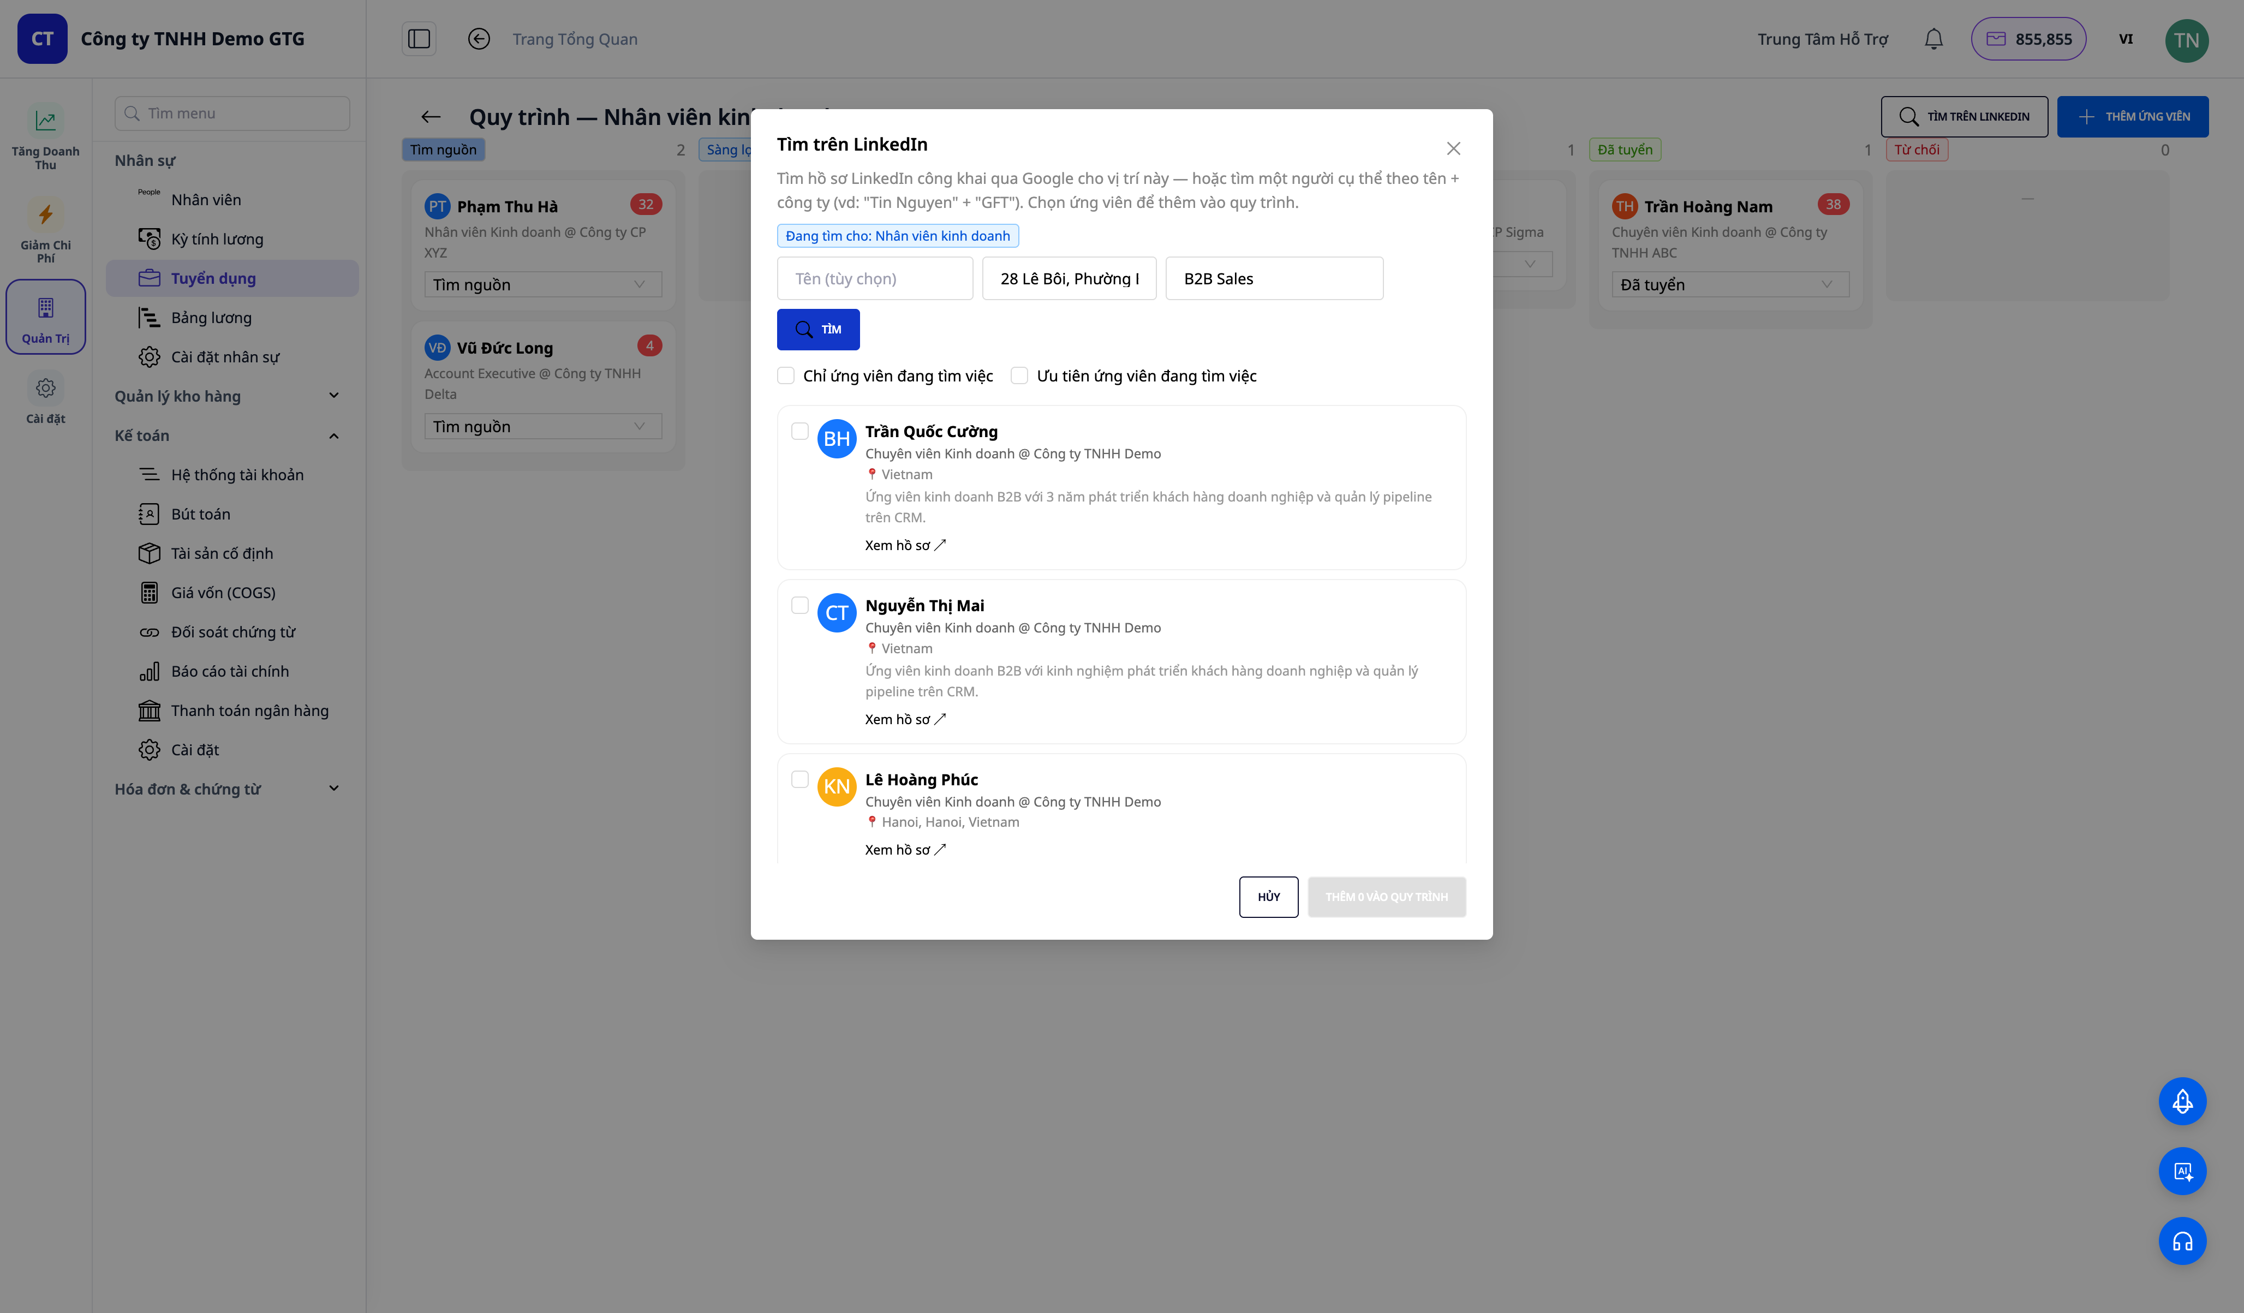Click the Tên (tùy chọn) input

coord(874,279)
